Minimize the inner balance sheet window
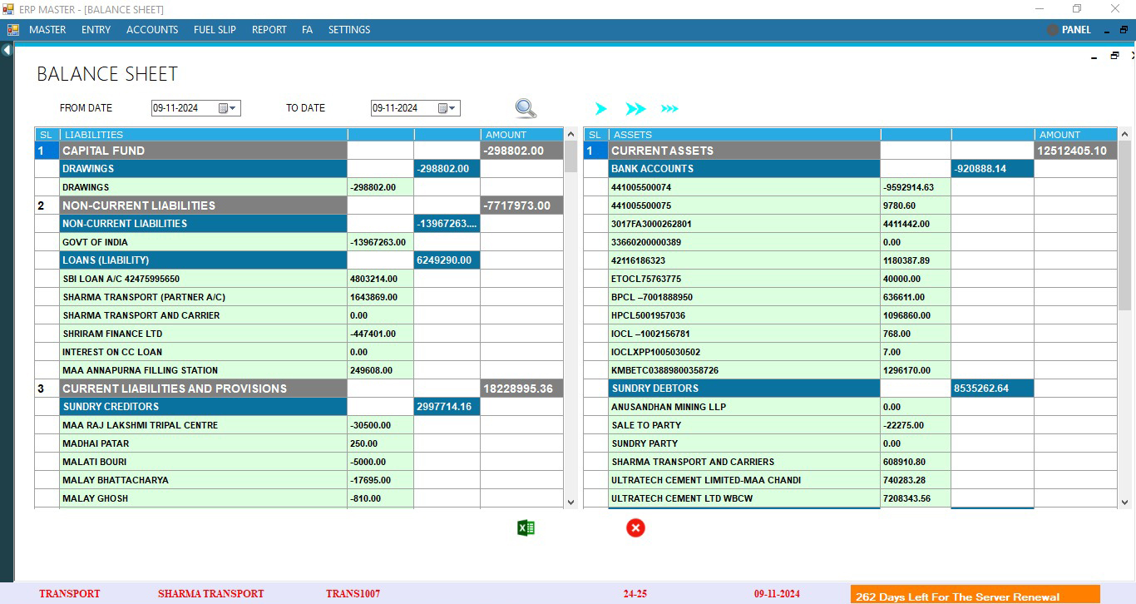The width and height of the screenshot is (1136, 604). (x=1094, y=57)
